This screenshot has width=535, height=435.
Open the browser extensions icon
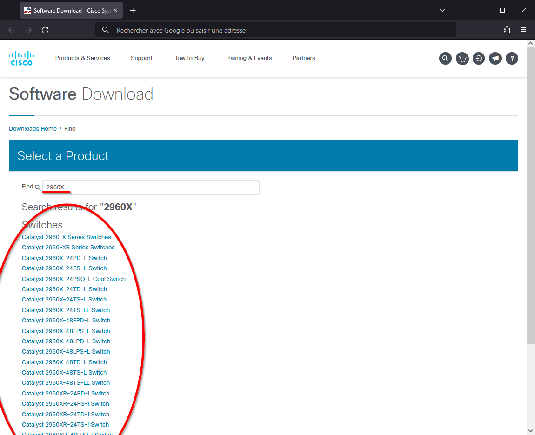pos(507,30)
